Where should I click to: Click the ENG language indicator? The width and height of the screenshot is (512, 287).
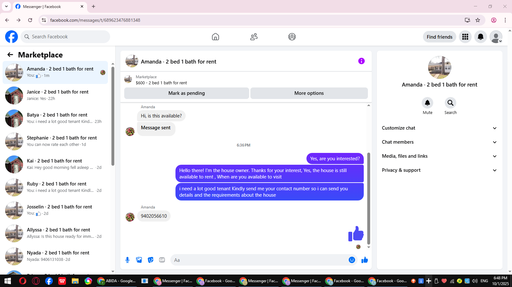484,281
